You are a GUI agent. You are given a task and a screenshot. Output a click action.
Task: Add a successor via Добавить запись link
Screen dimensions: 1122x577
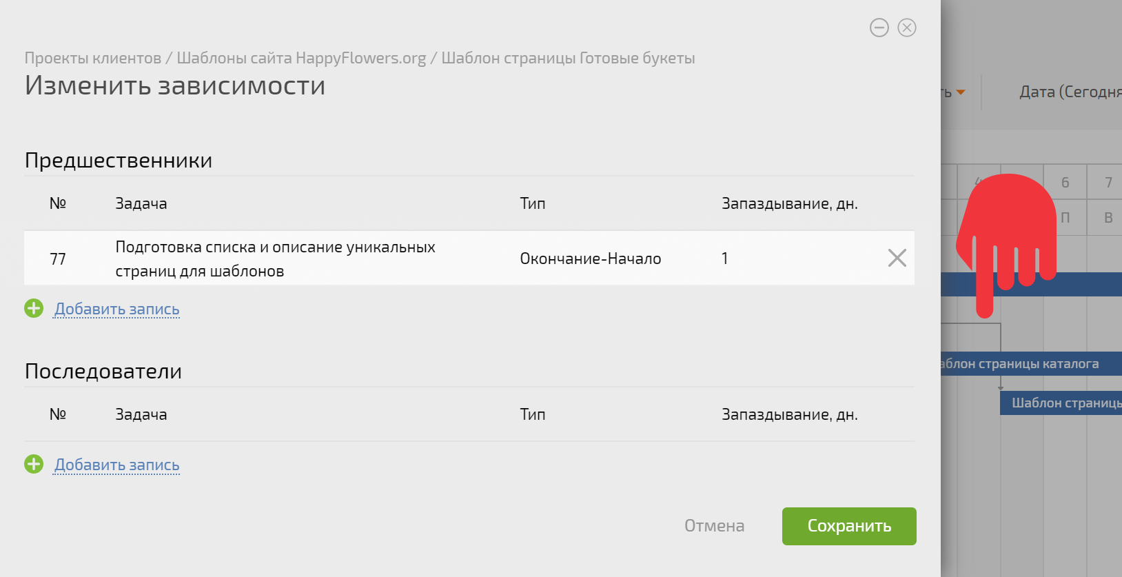pyautogui.click(x=117, y=465)
